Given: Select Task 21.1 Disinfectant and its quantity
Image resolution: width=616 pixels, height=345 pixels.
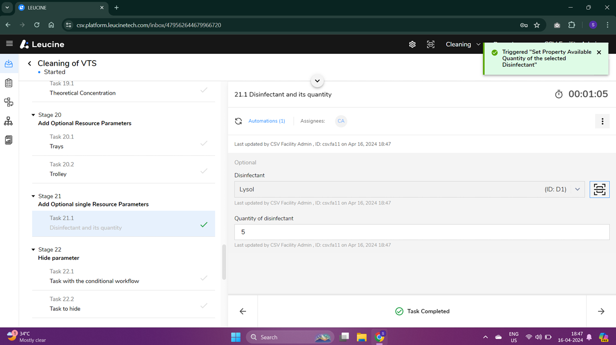Looking at the screenshot, I should pos(124,223).
